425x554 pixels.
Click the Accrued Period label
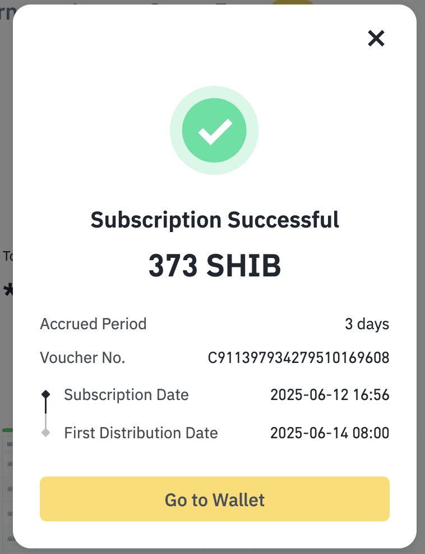coord(93,324)
